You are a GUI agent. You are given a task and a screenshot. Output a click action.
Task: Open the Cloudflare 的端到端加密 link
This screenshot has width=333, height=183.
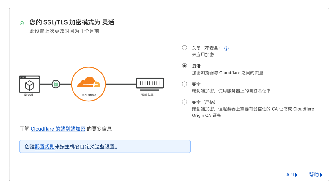[x=58, y=129]
